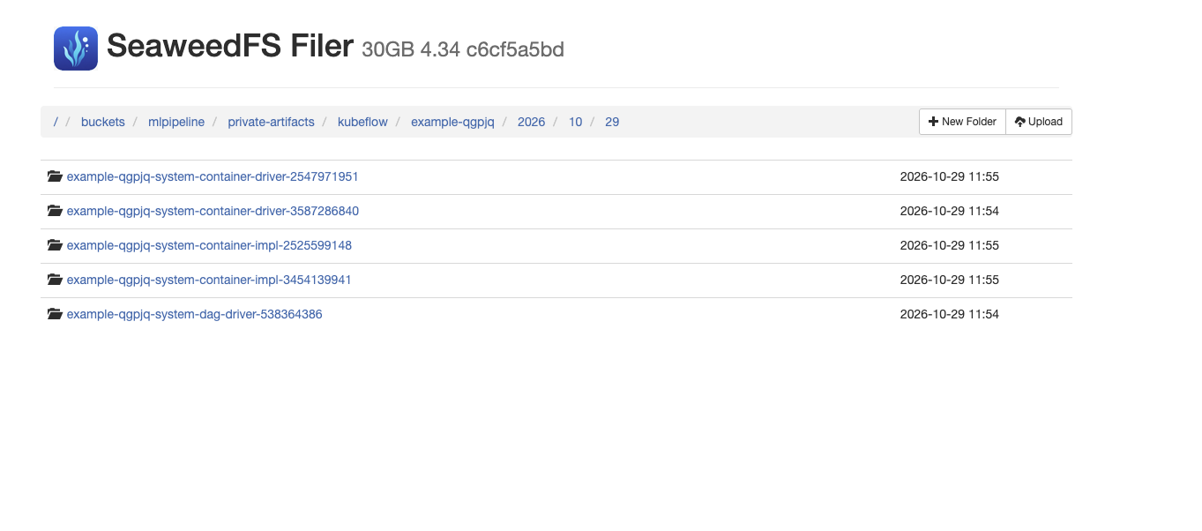
Task: Click folder icon for system-container-impl-3454139941
Action: [55, 280]
